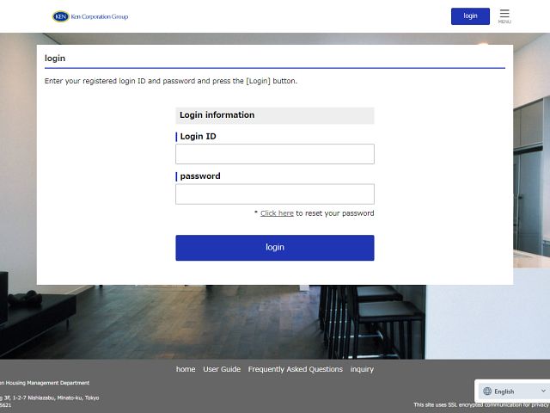Expand the language selector chevron arrow
Viewport: 550px width, 413px height.
coord(542,391)
